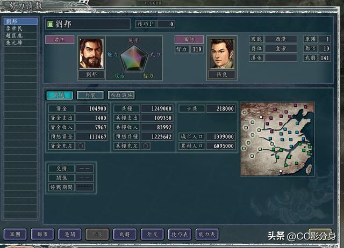The height and width of the screenshot is (248, 344).
Task: Click the 交情 row label
Action: click(x=62, y=169)
